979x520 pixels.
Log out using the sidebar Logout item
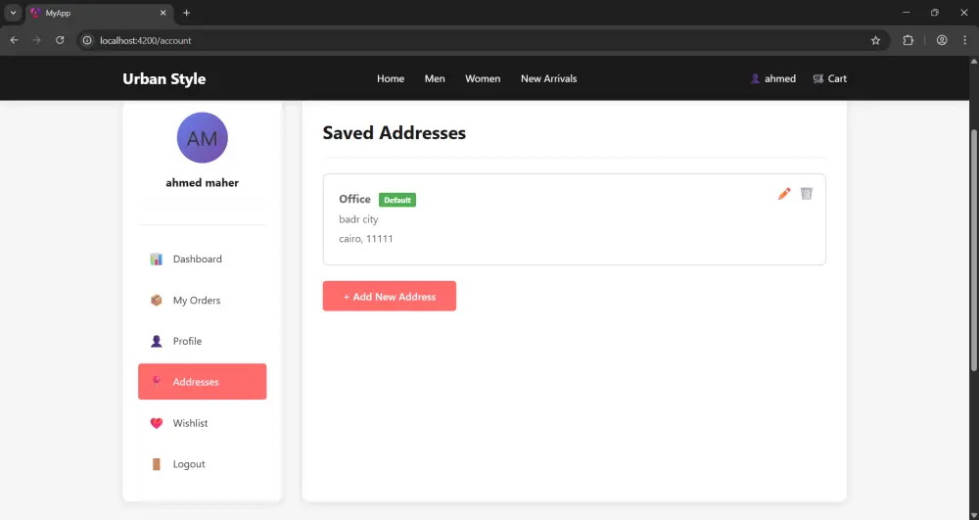(x=203, y=464)
